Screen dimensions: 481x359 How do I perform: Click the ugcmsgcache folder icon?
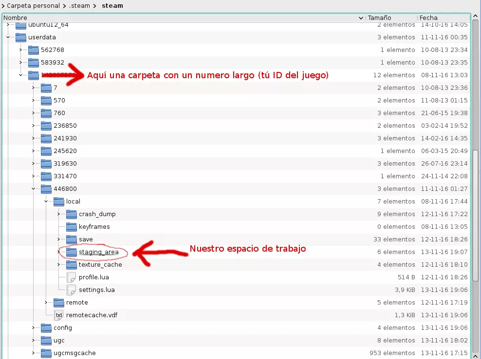point(46,353)
